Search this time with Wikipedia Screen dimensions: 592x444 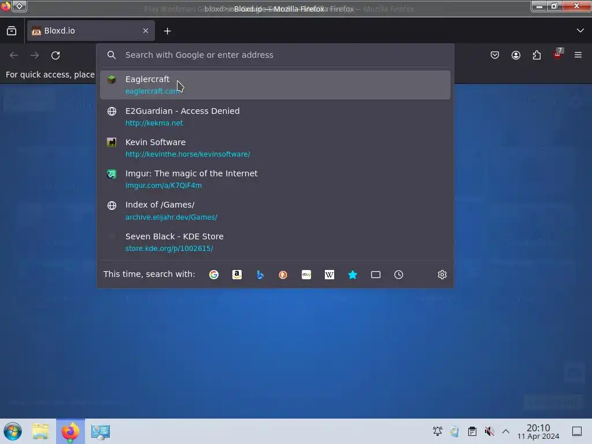[329, 275]
